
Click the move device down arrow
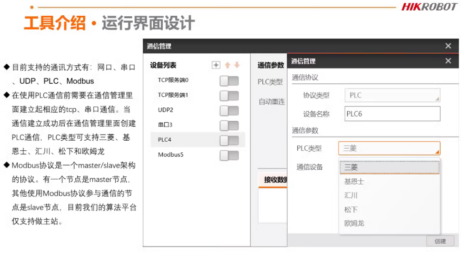point(237,65)
